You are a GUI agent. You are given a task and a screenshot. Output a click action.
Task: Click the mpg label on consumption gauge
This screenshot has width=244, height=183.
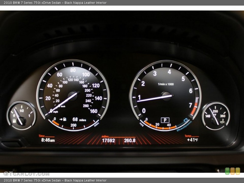141,124
